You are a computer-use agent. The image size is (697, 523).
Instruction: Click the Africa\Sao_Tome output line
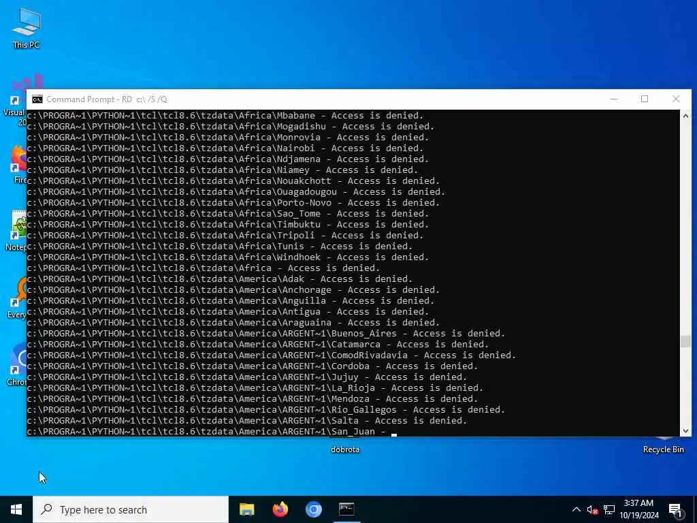(228, 213)
